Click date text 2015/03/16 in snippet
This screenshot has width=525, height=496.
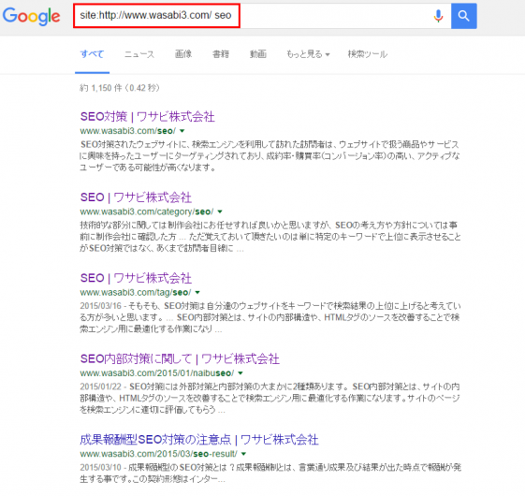click(101, 306)
